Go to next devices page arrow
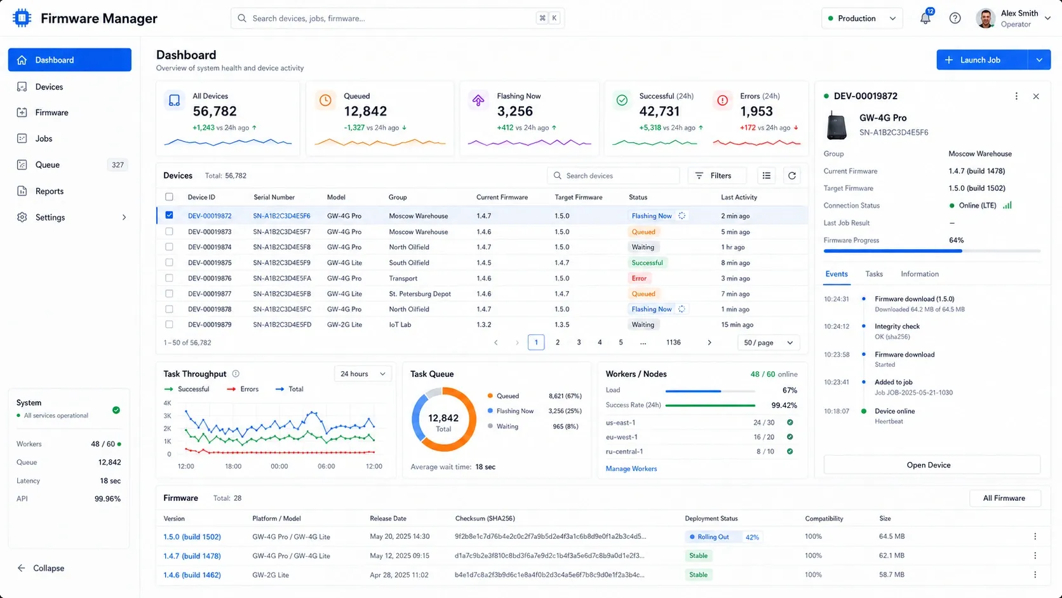The width and height of the screenshot is (1062, 598). [x=709, y=343]
